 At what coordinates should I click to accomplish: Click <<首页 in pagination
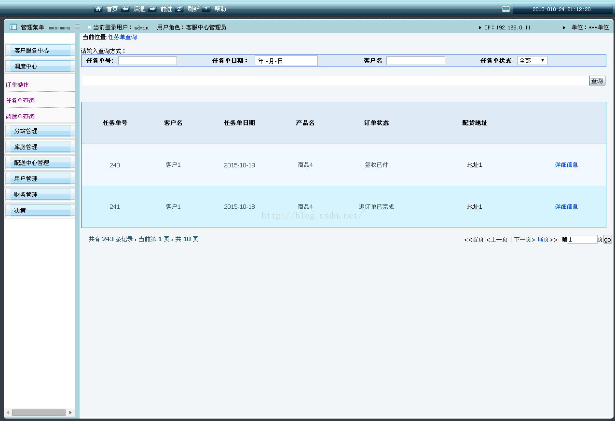(x=474, y=240)
